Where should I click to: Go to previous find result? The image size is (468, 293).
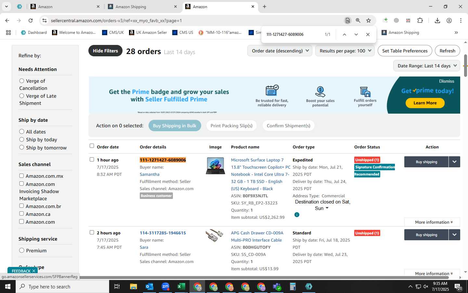click(x=344, y=35)
